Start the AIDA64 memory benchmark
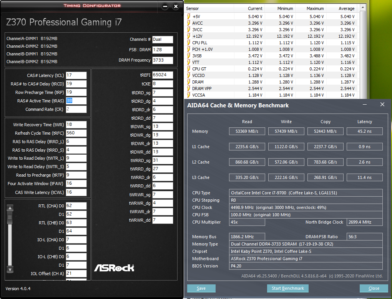 click(288, 288)
